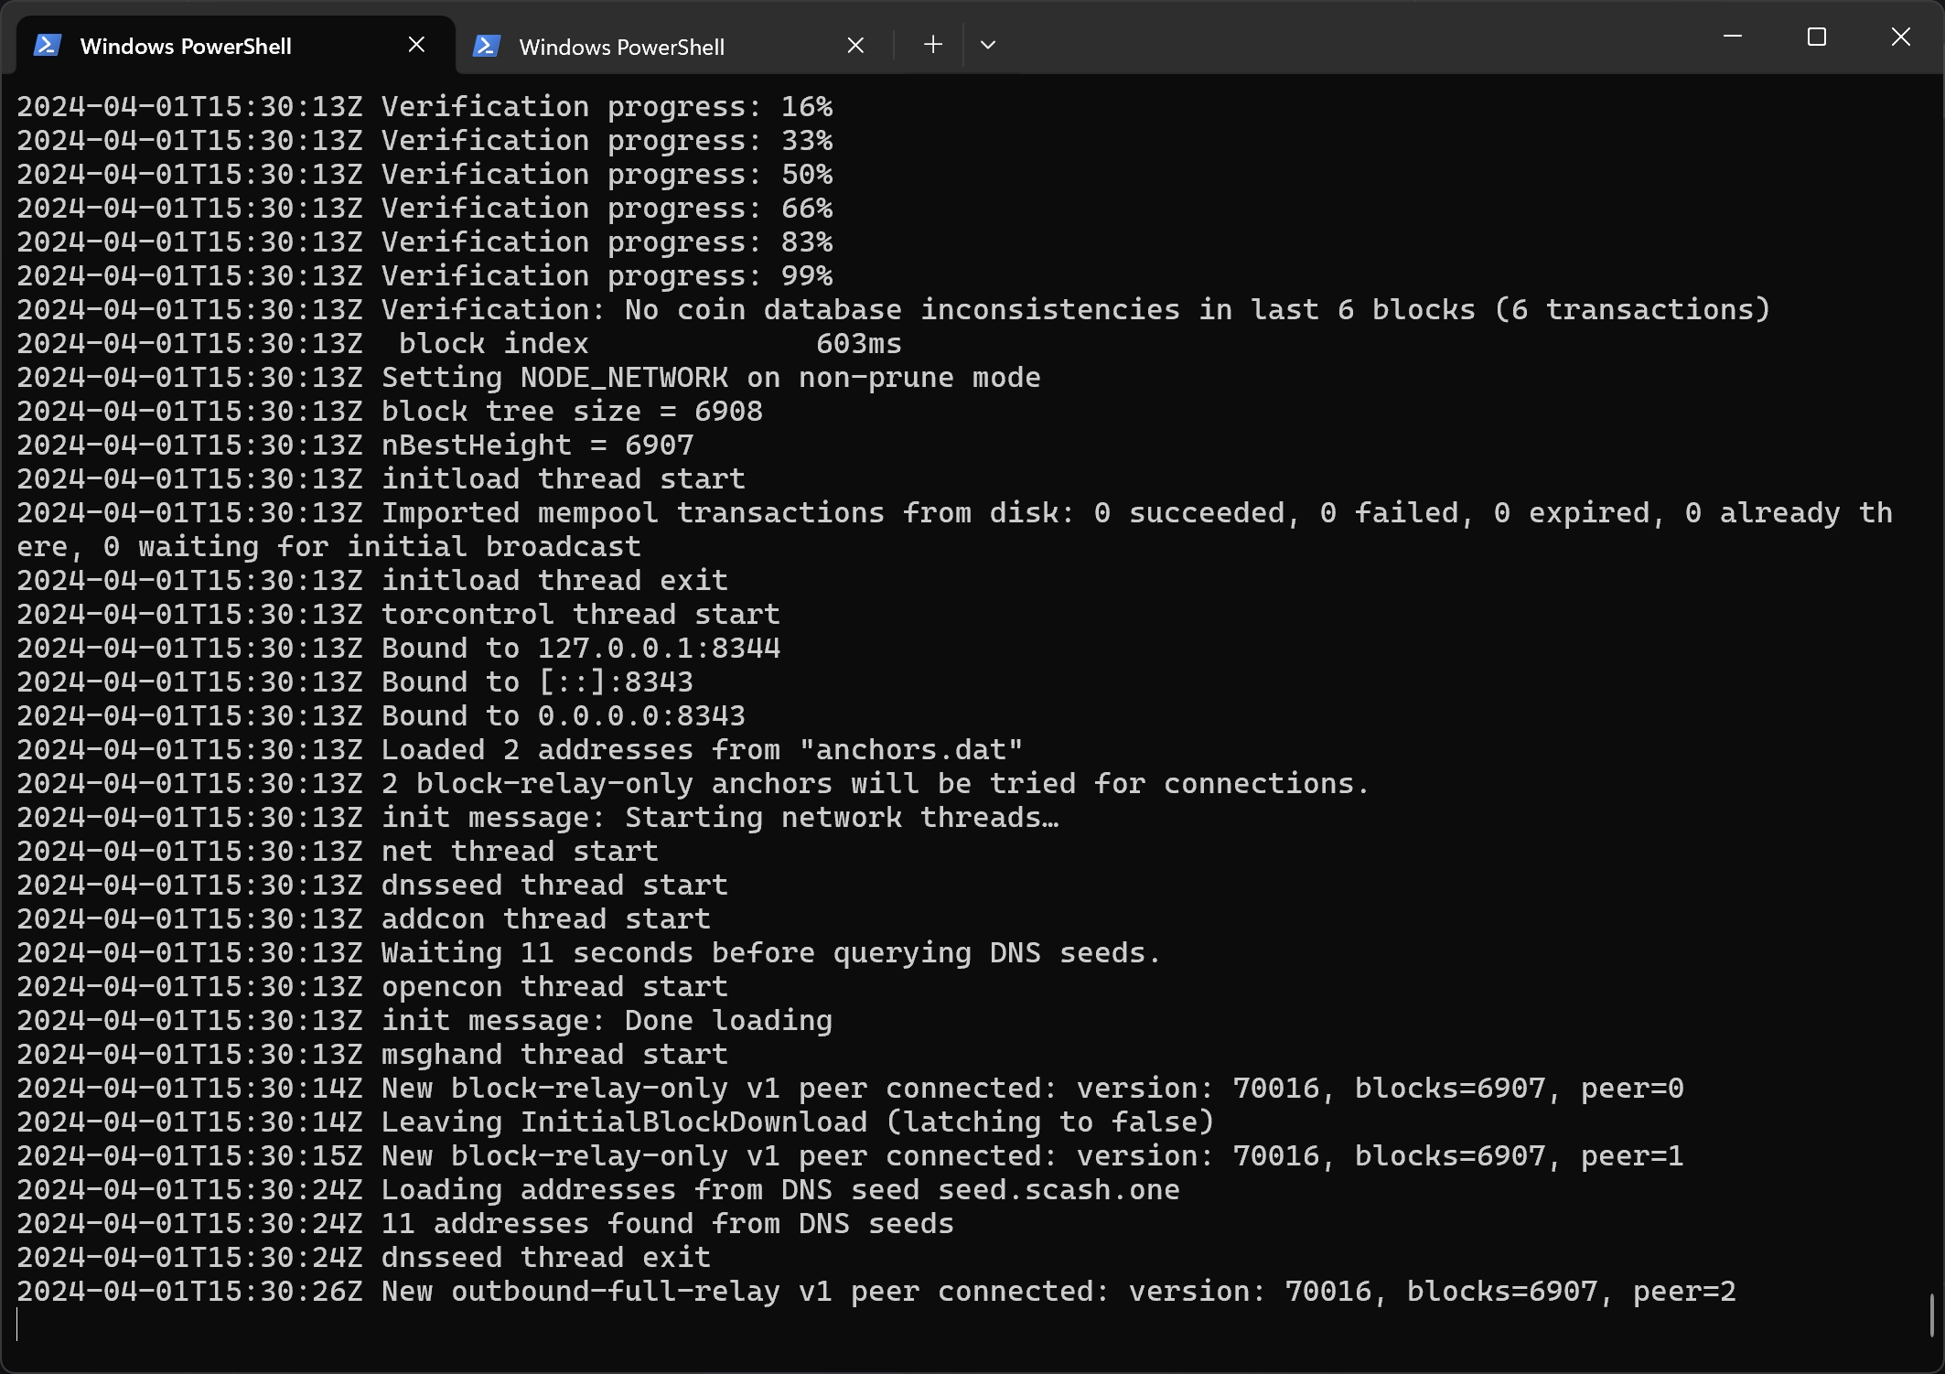Click 'addcon thread start' line
Image resolution: width=1945 pixels, height=1374 pixels.
[x=363, y=919]
